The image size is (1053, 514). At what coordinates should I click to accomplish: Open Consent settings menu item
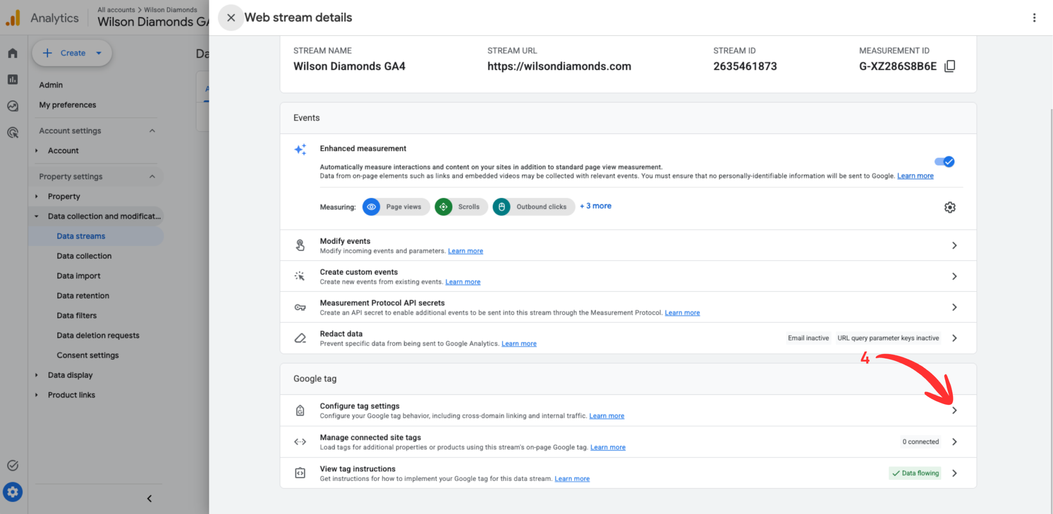(88, 355)
